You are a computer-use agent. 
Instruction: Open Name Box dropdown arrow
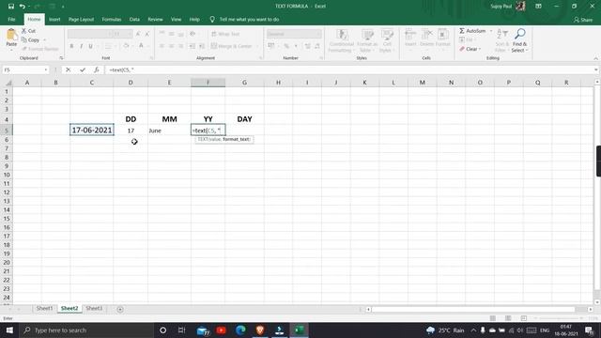46,69
